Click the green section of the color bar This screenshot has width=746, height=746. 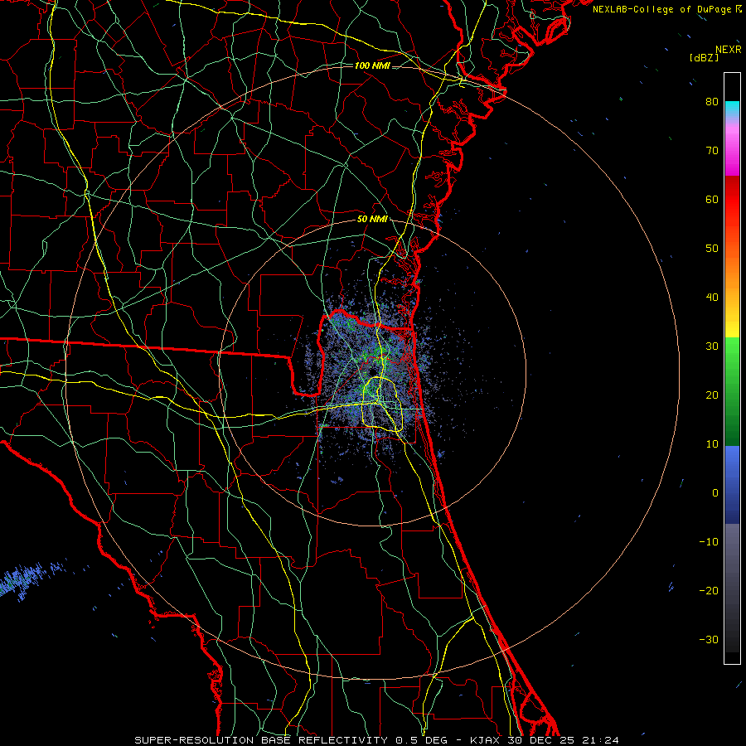[732, 391]
